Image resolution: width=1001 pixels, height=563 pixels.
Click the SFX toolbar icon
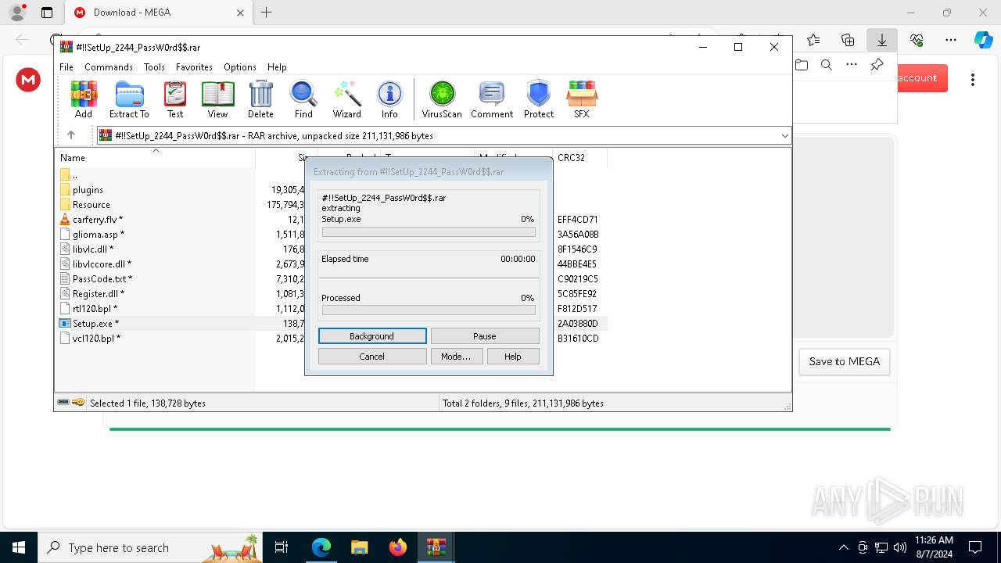coord(582,99)
